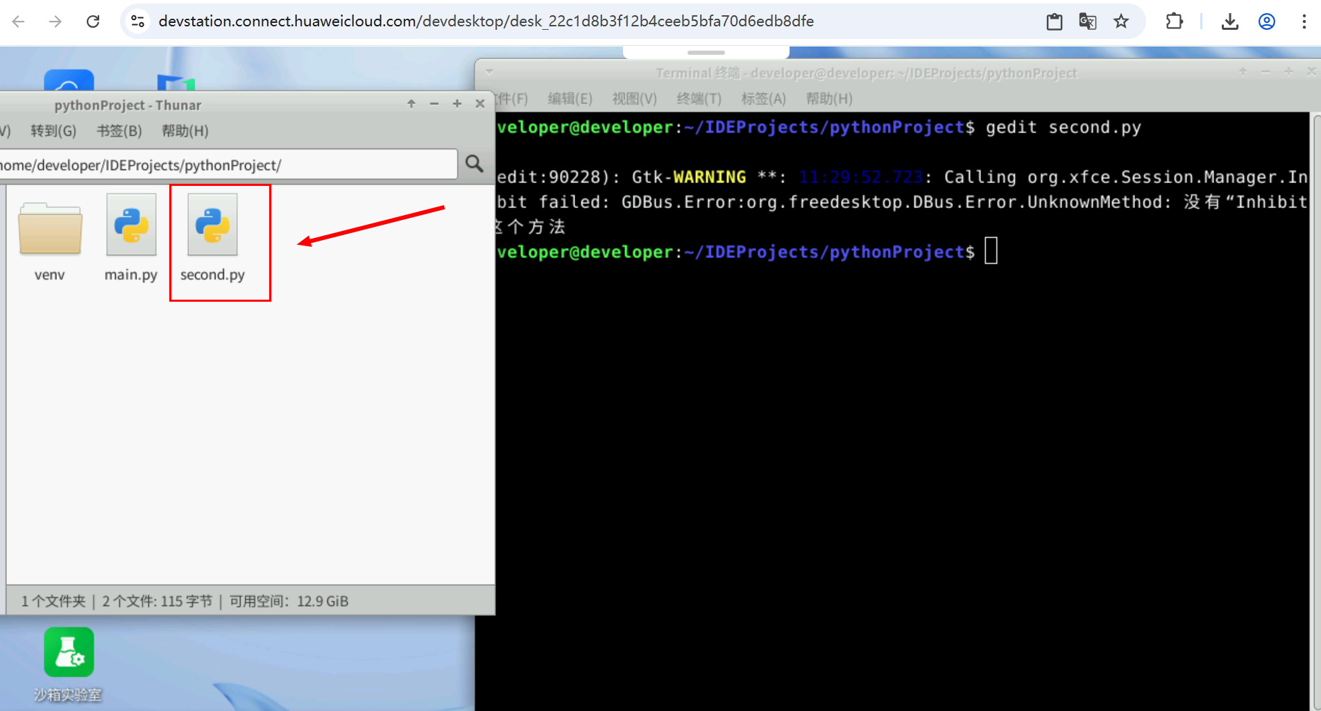The image size is (1321, 711).
Task: Go forward in the browser
Action: 56,22
